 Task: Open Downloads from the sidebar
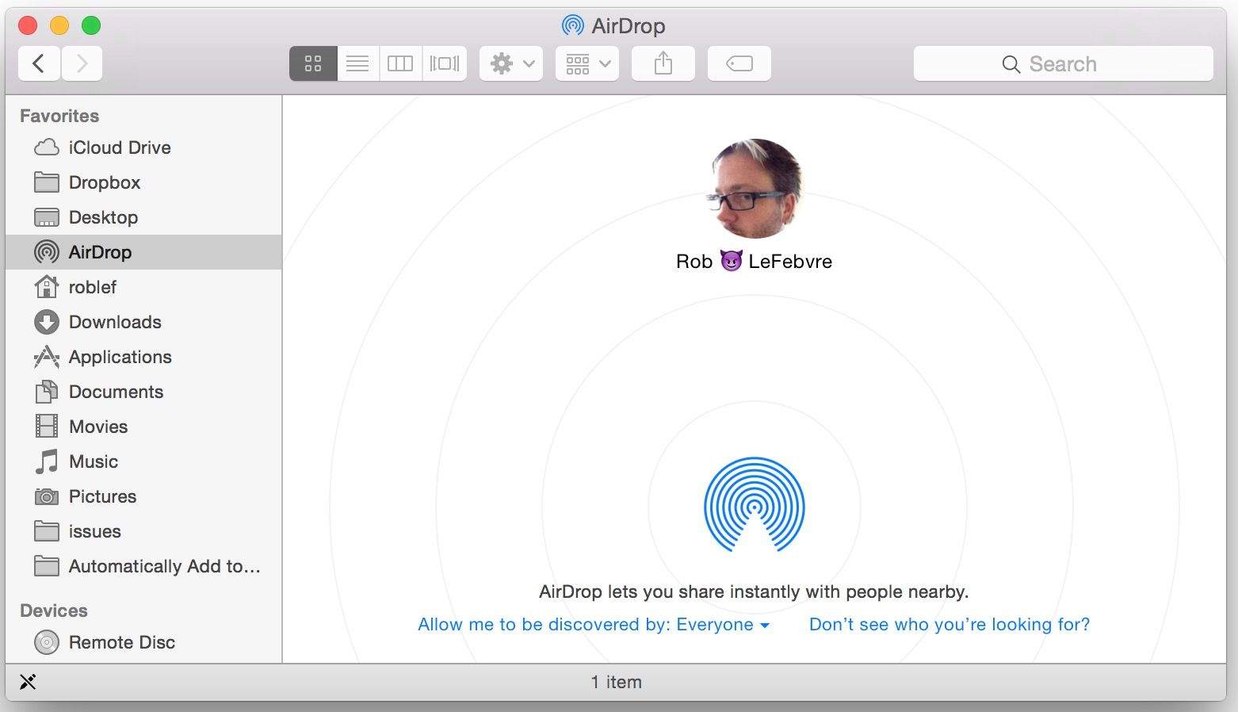(114, 322)
